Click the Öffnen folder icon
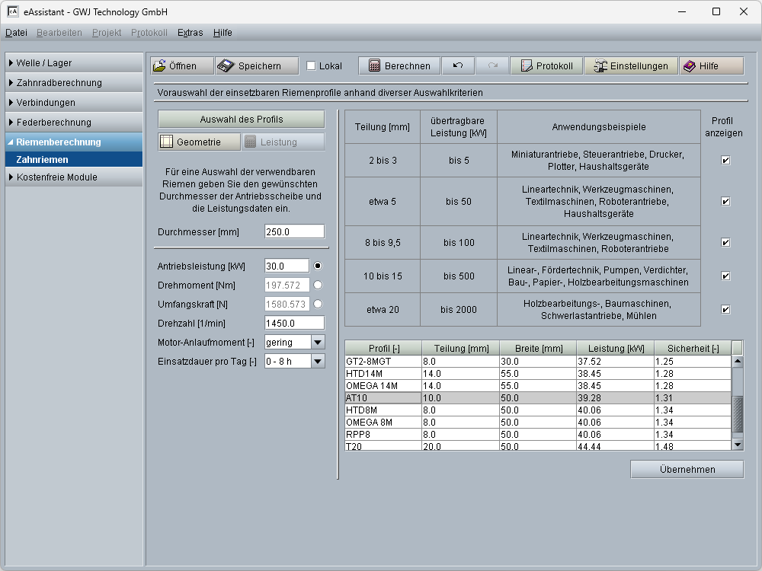This screenshot has height=571, width=762. (159, 66)
